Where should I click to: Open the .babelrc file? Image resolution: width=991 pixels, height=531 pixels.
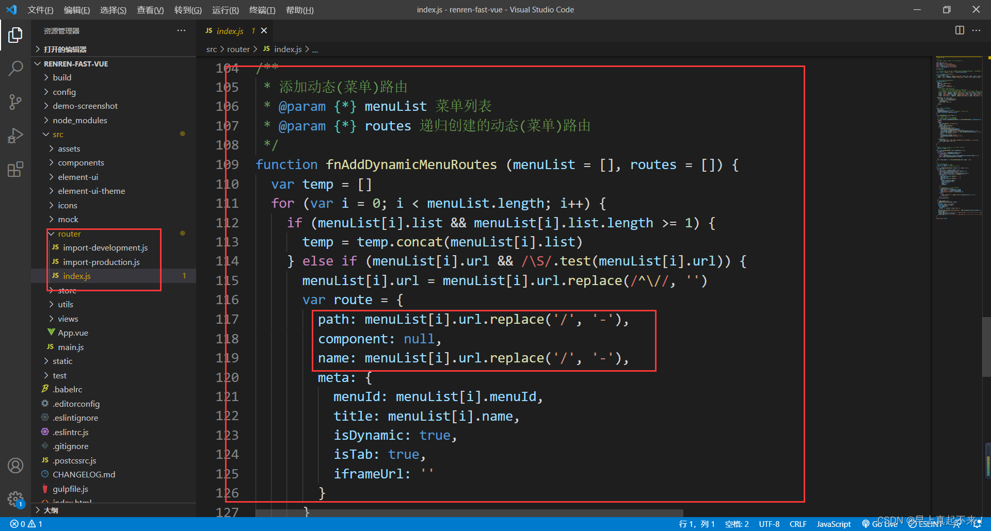(x=67, y=389)
